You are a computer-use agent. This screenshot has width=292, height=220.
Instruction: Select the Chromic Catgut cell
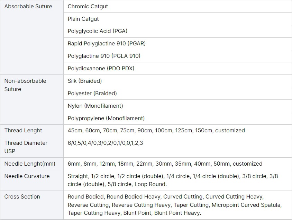point(178,6)
